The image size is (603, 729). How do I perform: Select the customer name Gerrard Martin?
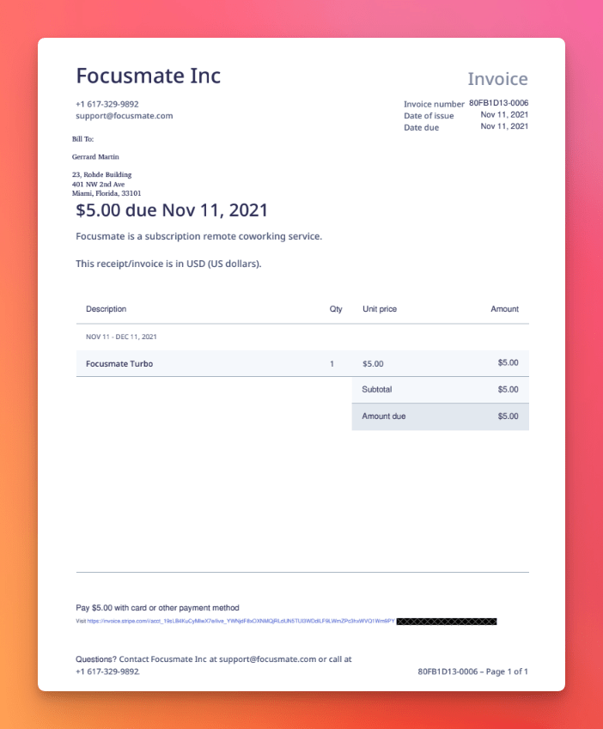tap(95, 157)
